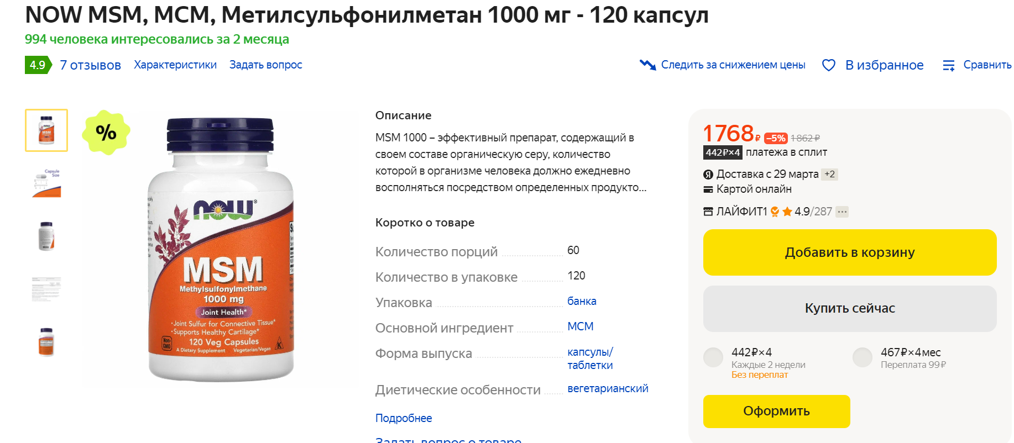
Task: Open seller options via ellipsis button
Action: 842,212
